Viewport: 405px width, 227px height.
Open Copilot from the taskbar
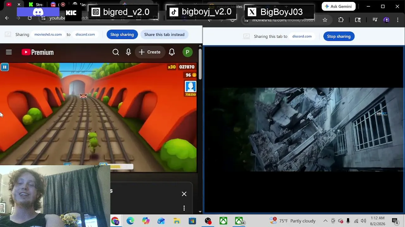(146, 221)
